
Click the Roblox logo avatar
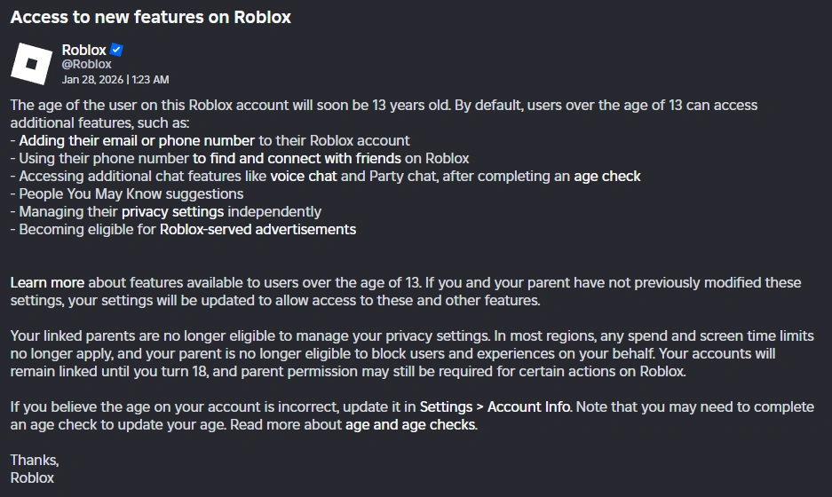(32, 64)
